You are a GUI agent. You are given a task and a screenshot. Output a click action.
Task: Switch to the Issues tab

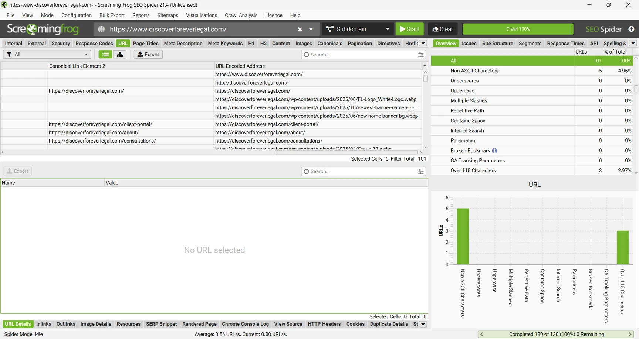(x=469, y=43)
